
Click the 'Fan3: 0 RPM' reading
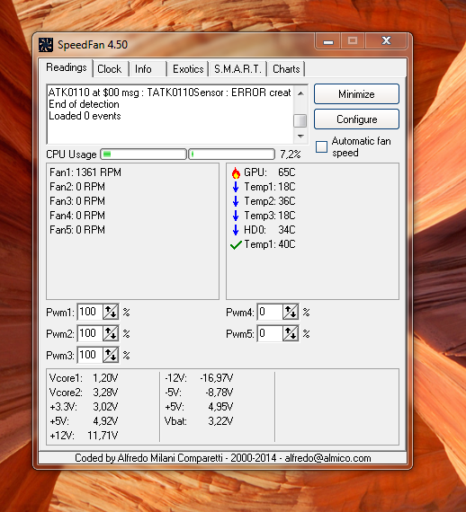[77, 201]
